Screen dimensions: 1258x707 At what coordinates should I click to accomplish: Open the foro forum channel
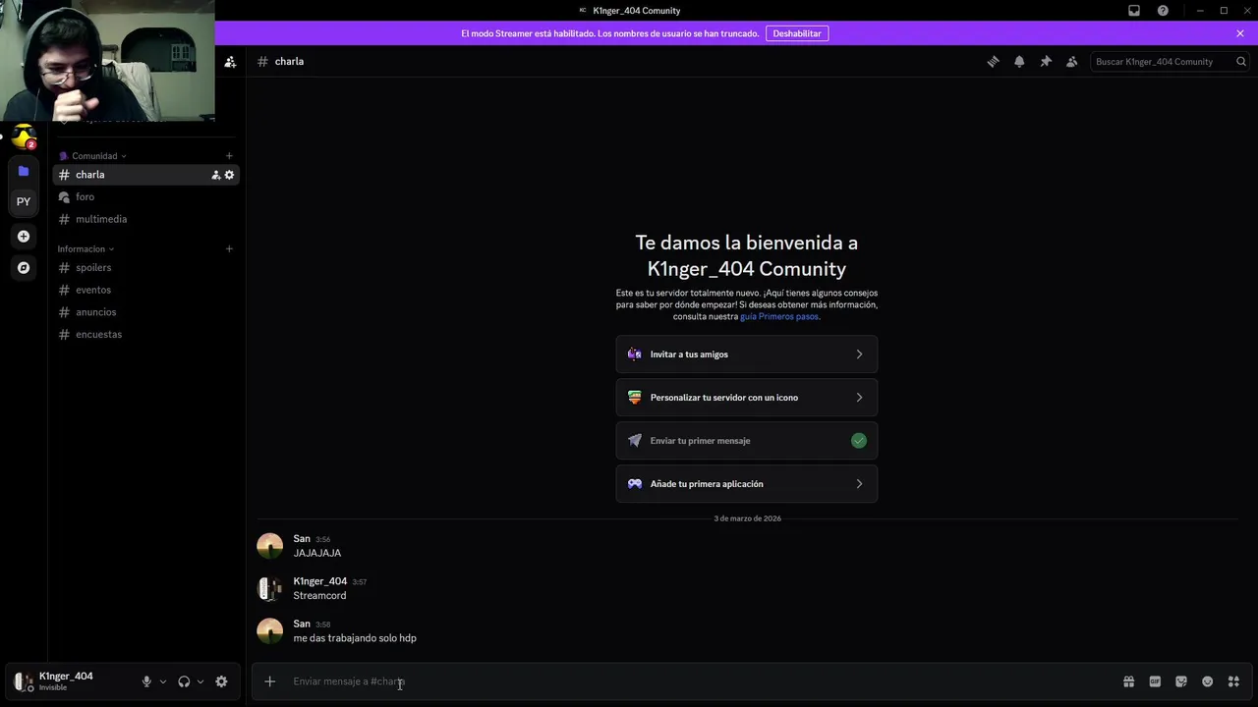tap(145, 197)
